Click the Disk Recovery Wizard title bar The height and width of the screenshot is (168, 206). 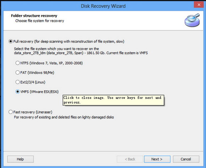click(x=103, y=6)
